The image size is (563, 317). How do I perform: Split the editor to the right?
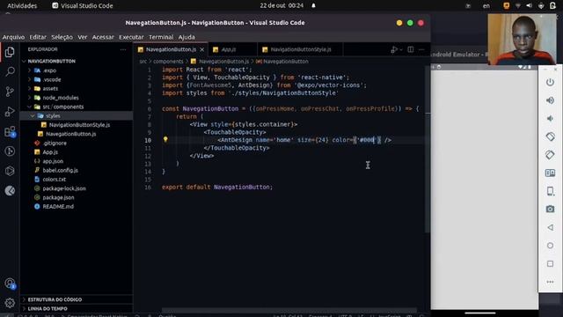click(411, 49)
